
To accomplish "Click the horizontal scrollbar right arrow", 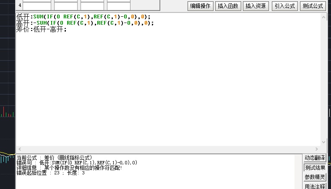I will pos(316,149).
